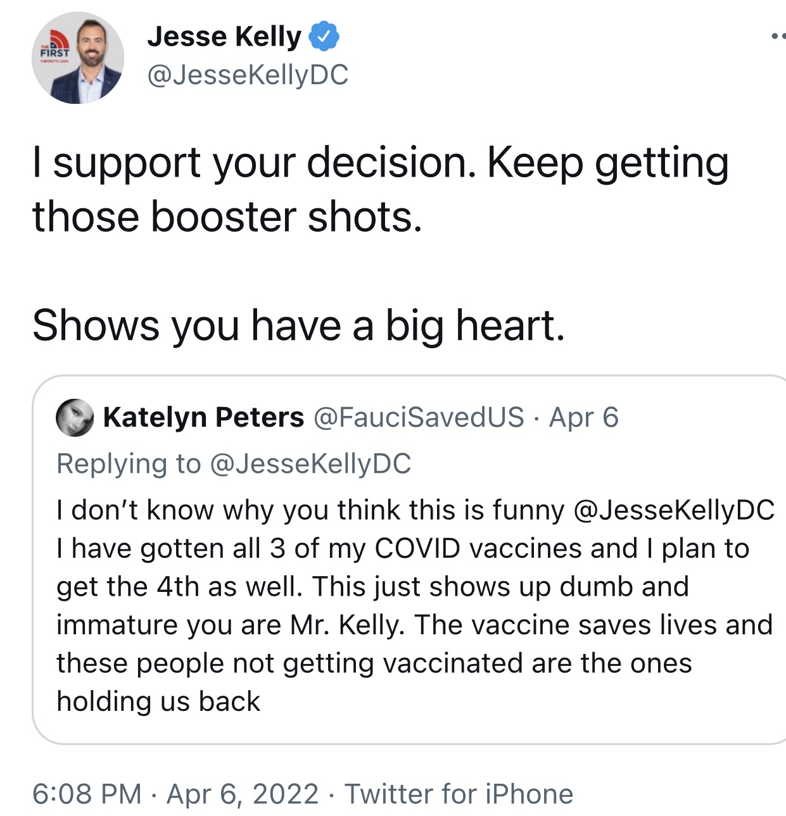
Task: Select the main tweet text about booster shots
Action: (x=381, y=190)
